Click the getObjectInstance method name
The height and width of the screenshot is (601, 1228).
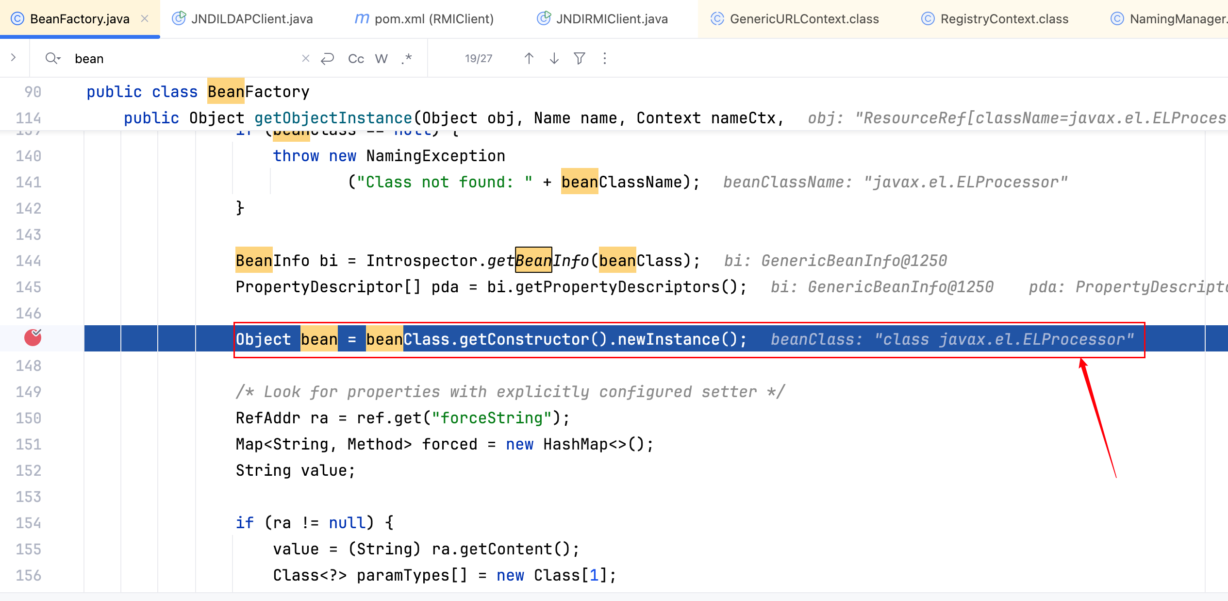pos(333,118)
